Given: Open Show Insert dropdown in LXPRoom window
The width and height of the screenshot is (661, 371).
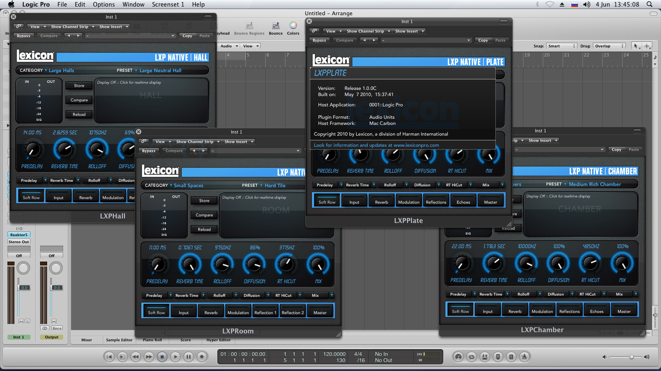Looking at the screenshot, I should 238,141.
